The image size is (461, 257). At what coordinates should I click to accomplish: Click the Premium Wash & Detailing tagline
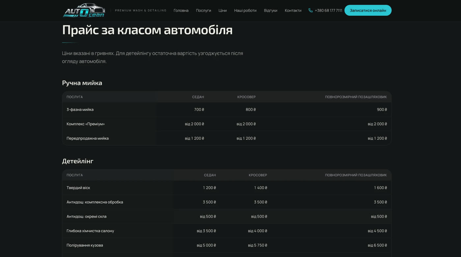(x=141, y=11)
